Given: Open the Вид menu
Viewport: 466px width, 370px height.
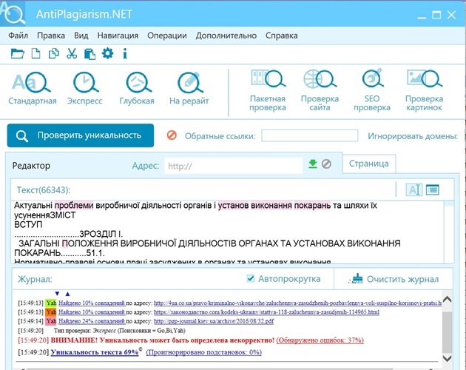Looking at the screenshot, I should tap(81, 36).
